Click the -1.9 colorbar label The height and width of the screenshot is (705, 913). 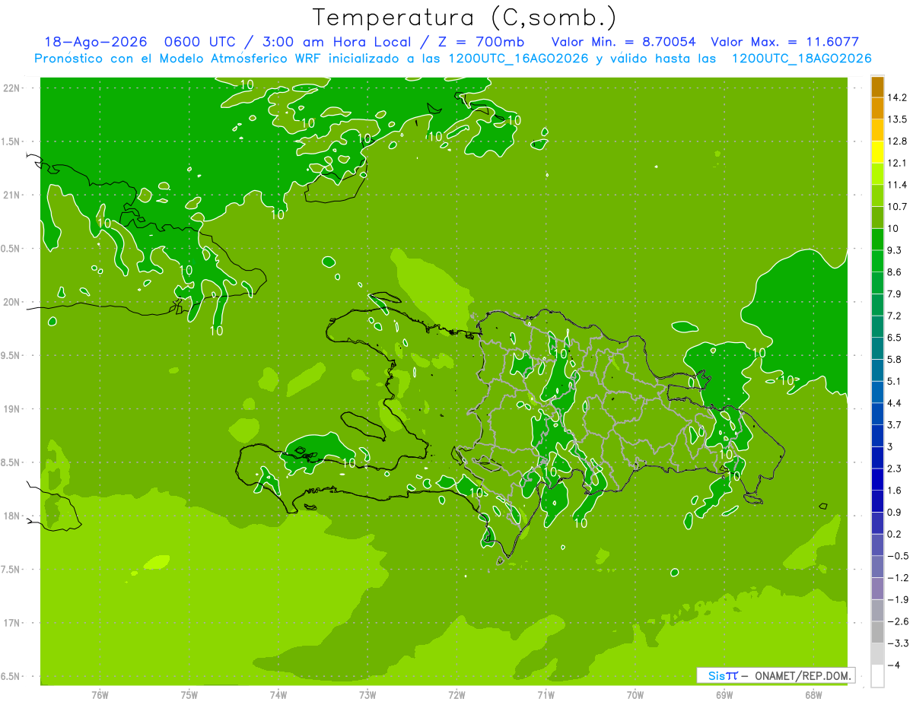pos(897,599)
